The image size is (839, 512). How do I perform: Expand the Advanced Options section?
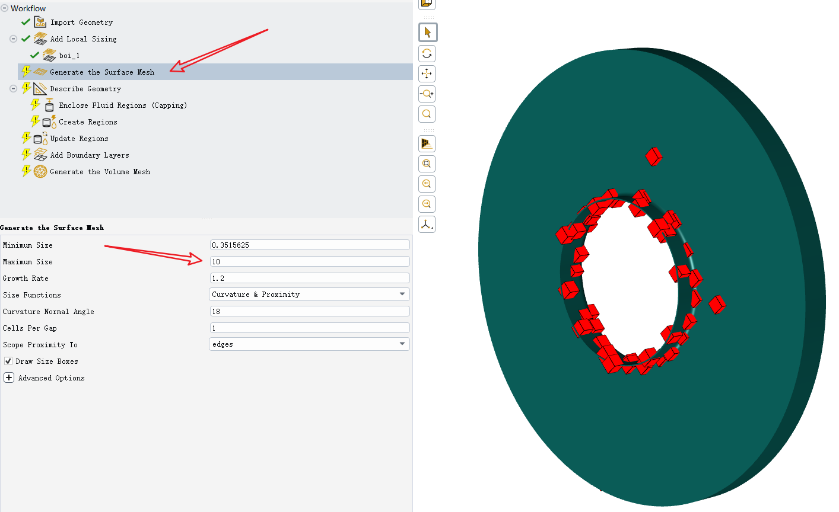9,377
